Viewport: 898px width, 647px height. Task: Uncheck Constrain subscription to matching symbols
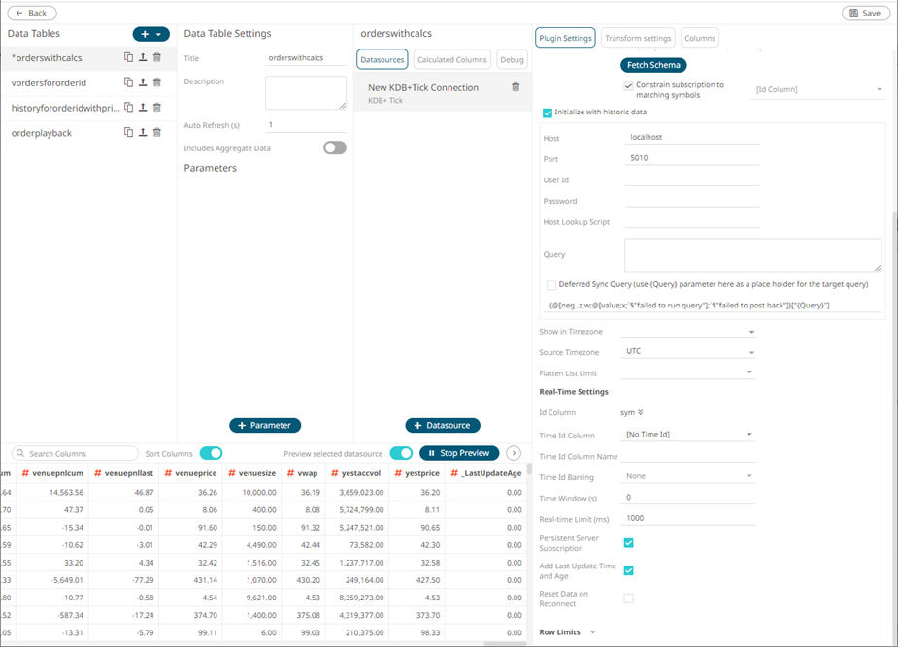click(628, 85)
